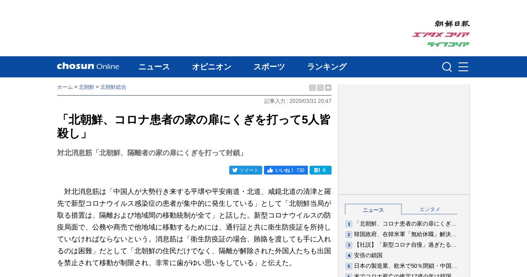This screenshot has height=277, width=527.
Task: Click the 朝鮮日報 logo
Action: 452,24
